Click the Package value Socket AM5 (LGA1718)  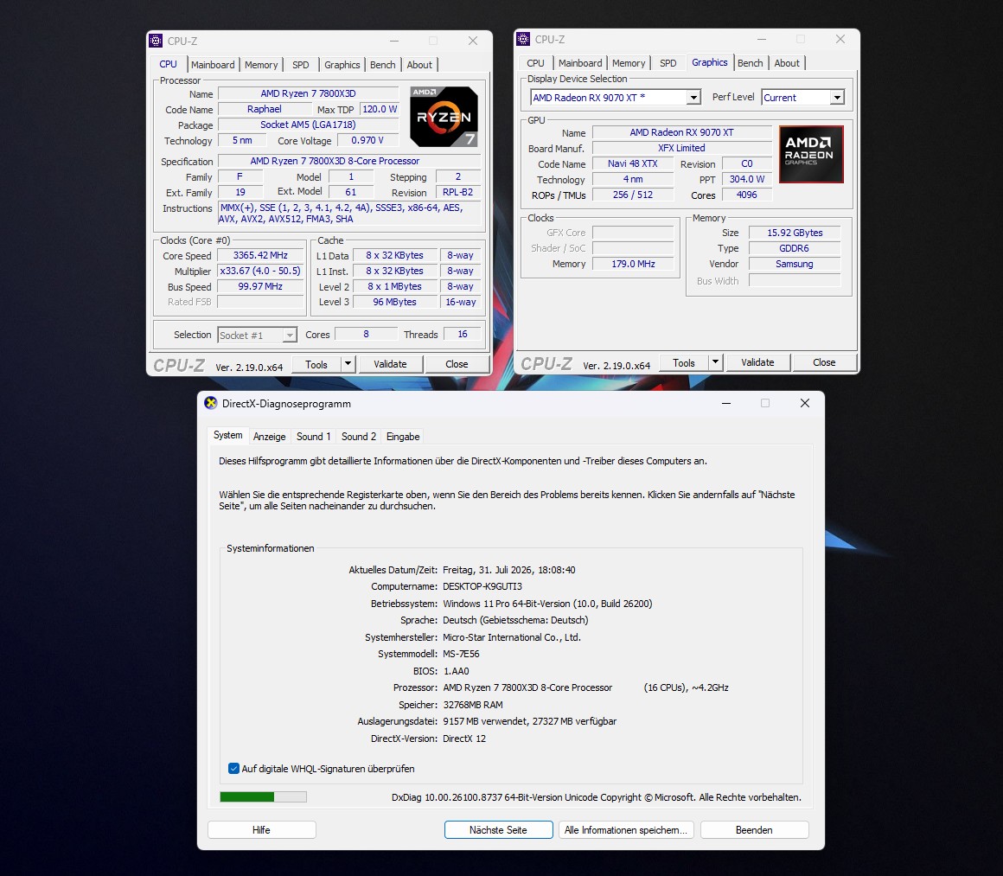click(x=309, y=125)
